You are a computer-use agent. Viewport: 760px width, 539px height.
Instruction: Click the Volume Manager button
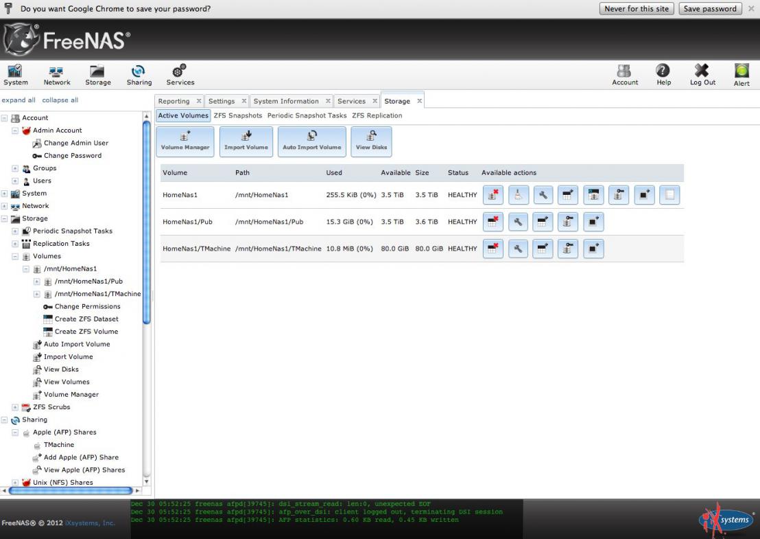click(185, 141)
